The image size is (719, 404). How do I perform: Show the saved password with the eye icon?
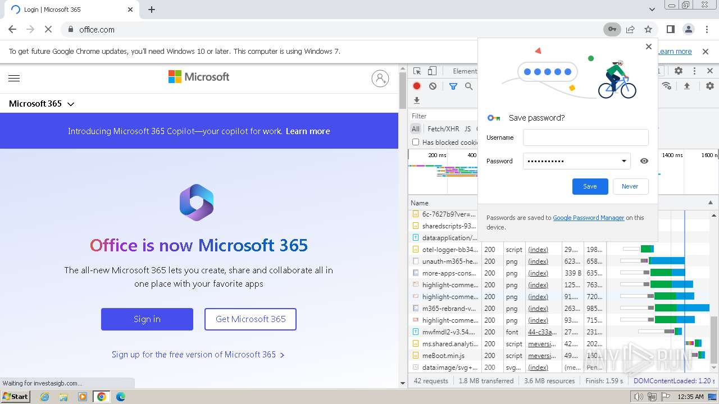tap(644, 161)
